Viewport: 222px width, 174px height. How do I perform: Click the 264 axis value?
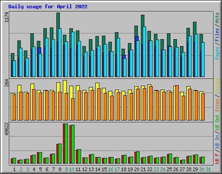(x=7, y=83)
